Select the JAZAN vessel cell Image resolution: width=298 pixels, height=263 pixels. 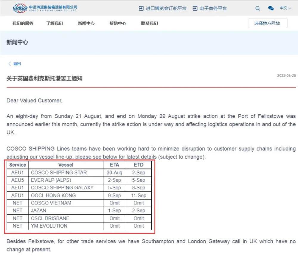[x=66, y=211]
